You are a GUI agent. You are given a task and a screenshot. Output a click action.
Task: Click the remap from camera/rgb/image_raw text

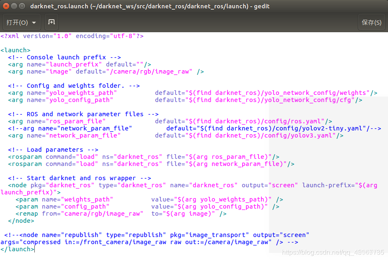click(93, 214)
